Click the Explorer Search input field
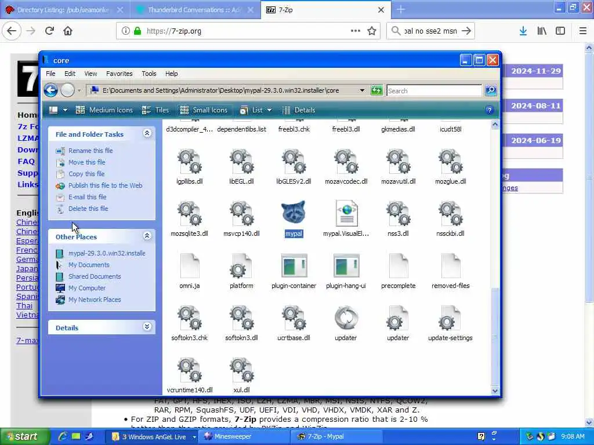594x445 pixels. coord(434,90)
